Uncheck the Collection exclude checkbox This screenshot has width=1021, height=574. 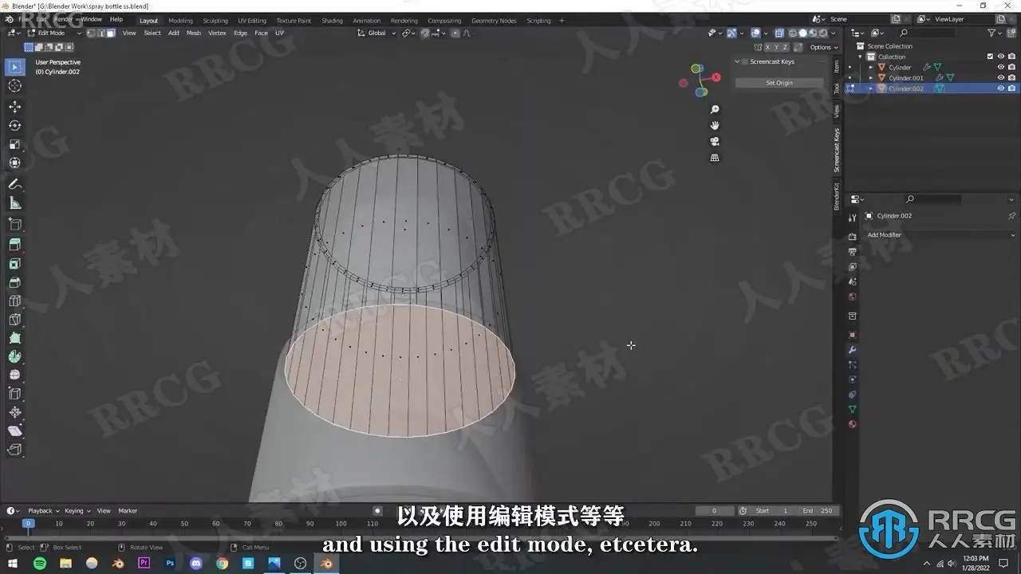pyautogui.click(x=990, y=57)
